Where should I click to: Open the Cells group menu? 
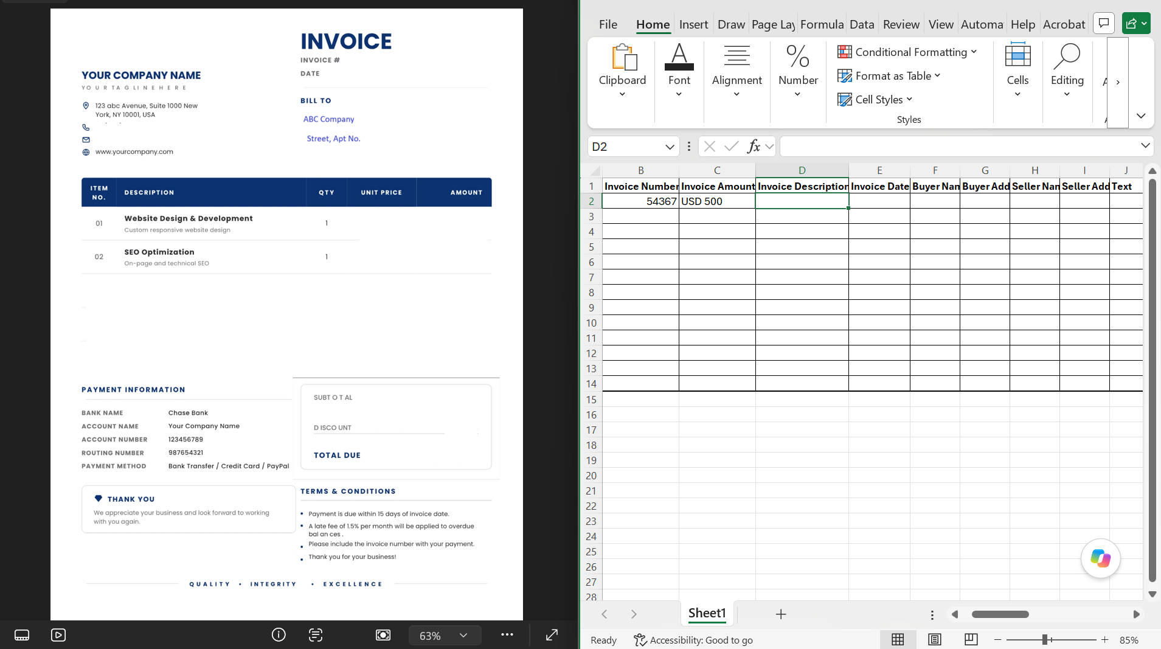[x=1017, y=71]
